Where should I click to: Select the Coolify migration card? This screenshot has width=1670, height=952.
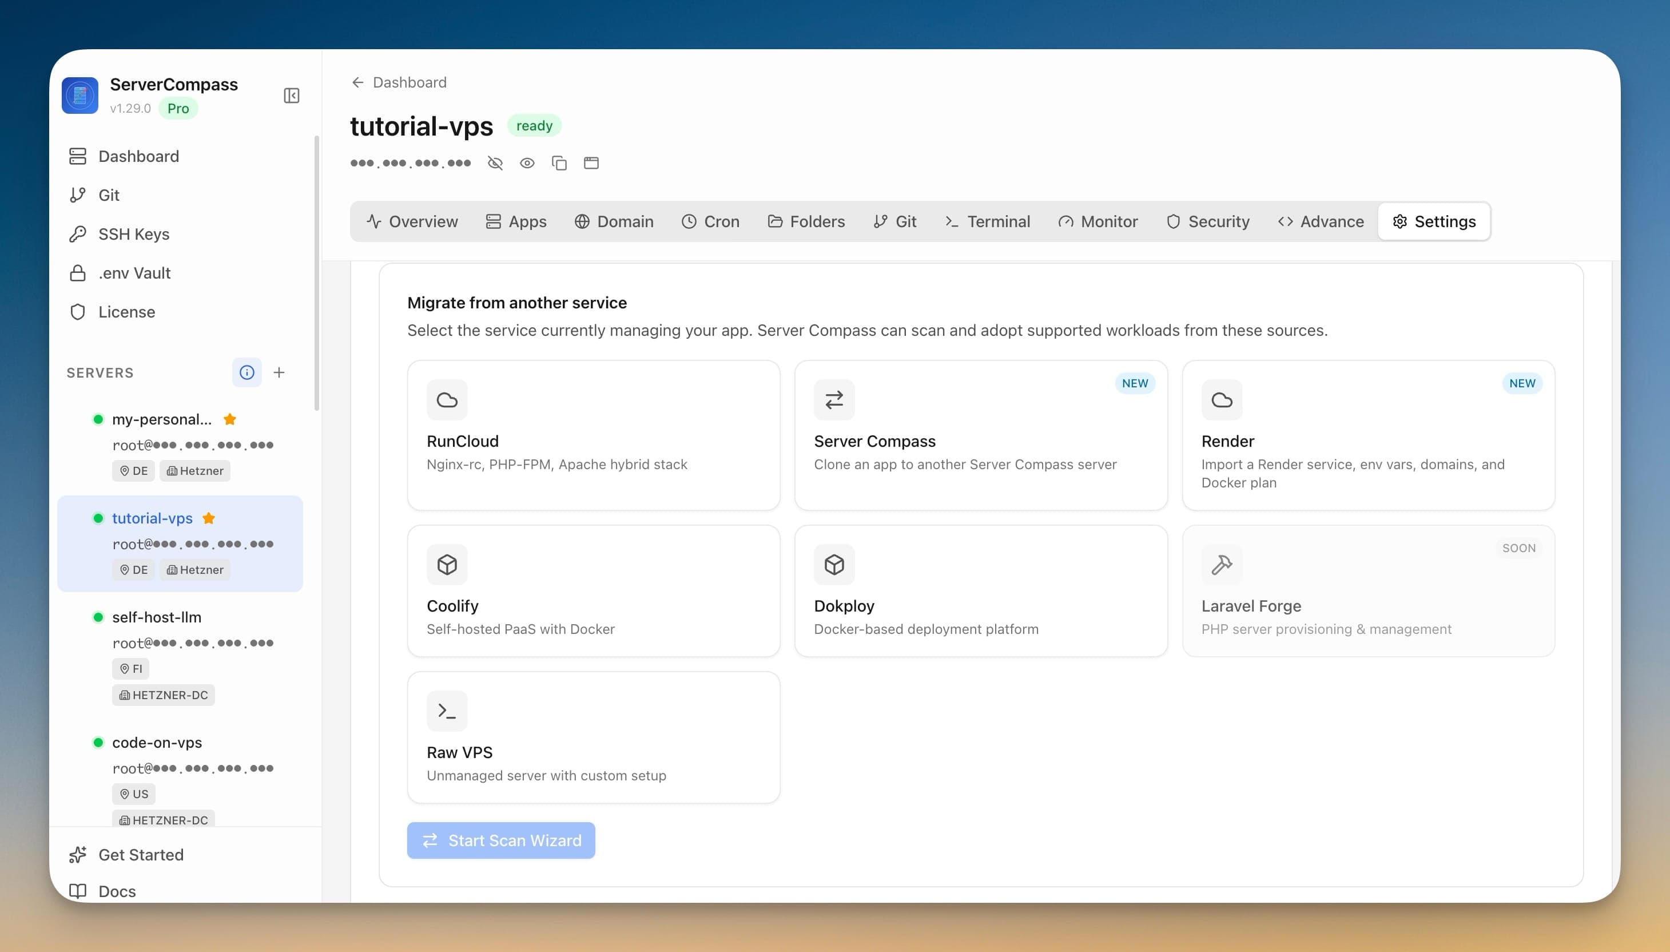pos(594,590)
